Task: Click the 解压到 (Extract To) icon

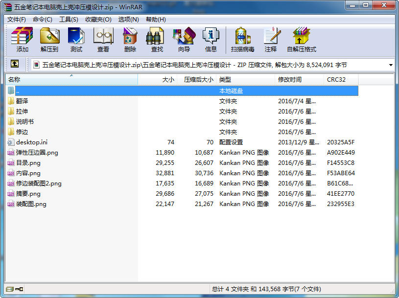Action: coord(49,40)
